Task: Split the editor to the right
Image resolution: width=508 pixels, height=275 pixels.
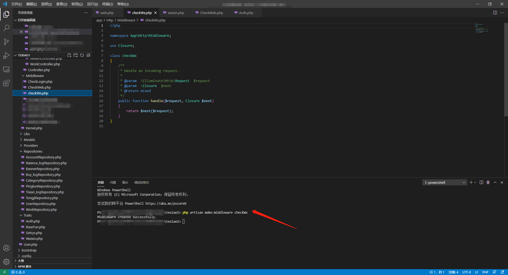Action: click(x=495, y=13)
